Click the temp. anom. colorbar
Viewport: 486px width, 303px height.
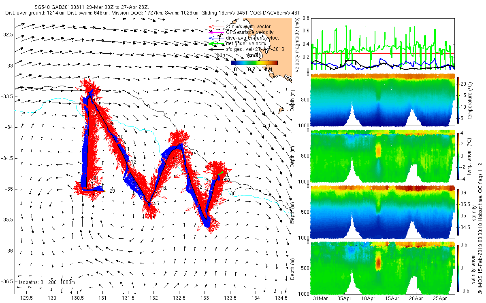tap(458, 156)
